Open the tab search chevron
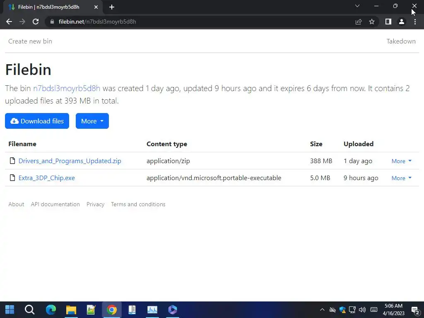The width and height of the screenshot is (424, 318). (357, 6)
